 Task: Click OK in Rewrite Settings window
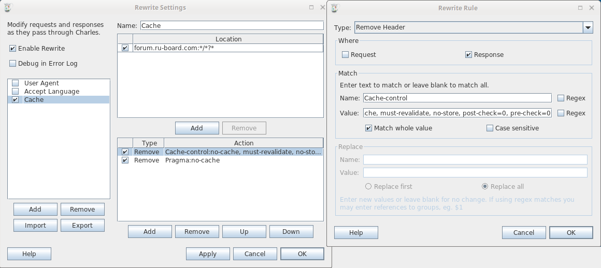pyautogui.click(x=302, y=254)
